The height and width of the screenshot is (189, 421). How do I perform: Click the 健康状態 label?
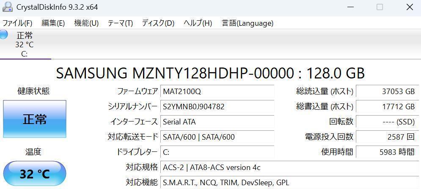[x=33, y=91]
